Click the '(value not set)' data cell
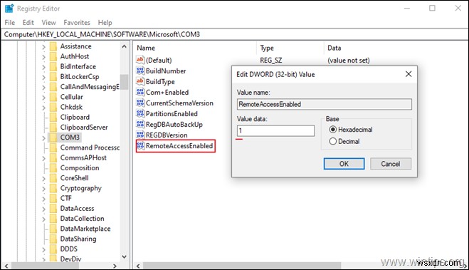Screen dimensions: 469x270 tap(349, 60)
